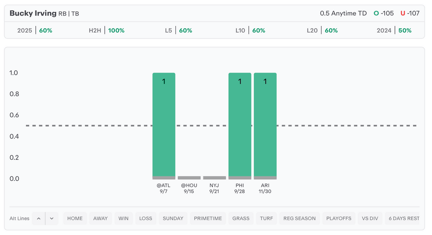Raise alt line with up chevron
This screenshot has height=235, width=432.
coord(38,218)
